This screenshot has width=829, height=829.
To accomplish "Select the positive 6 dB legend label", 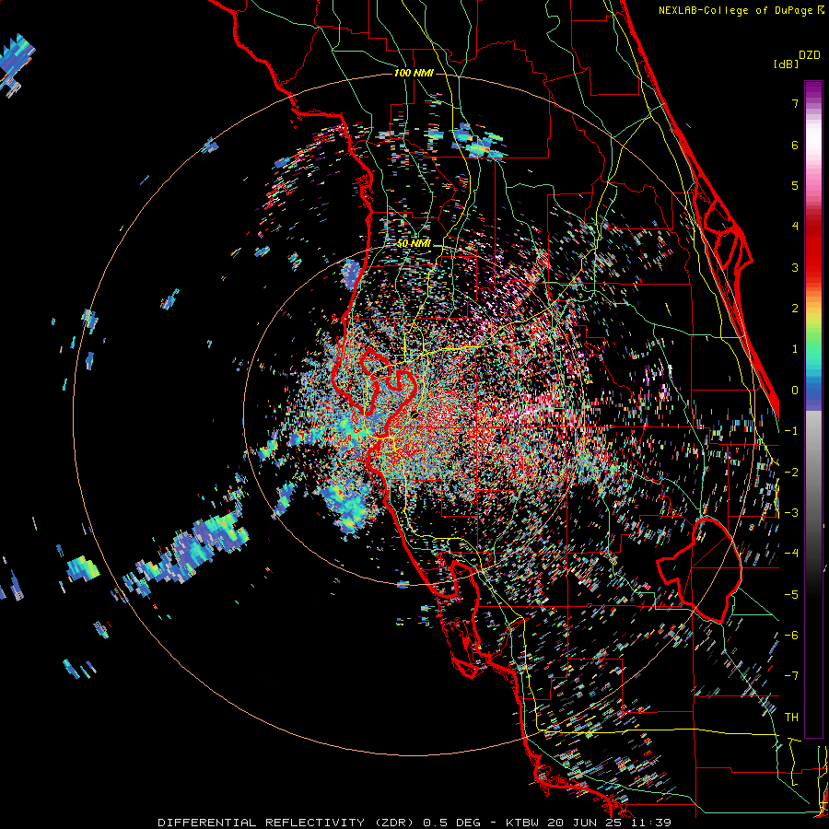I will [x=795, y=145].
